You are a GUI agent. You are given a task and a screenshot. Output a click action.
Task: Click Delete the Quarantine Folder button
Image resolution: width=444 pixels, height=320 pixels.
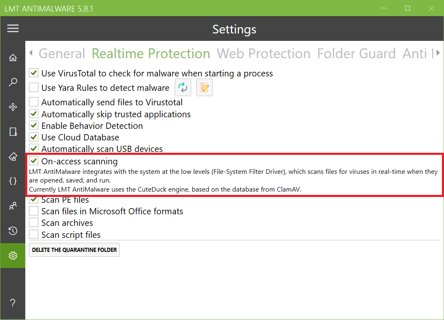tap(74, 250)
